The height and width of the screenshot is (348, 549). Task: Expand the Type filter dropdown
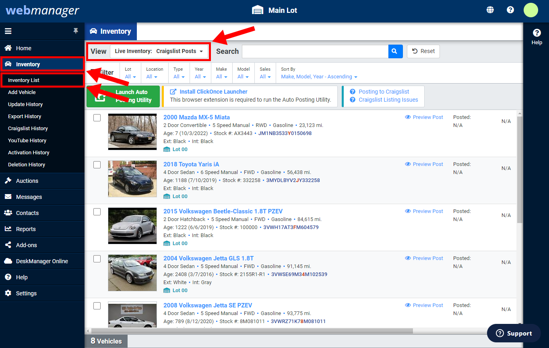[x=179, y=76]
